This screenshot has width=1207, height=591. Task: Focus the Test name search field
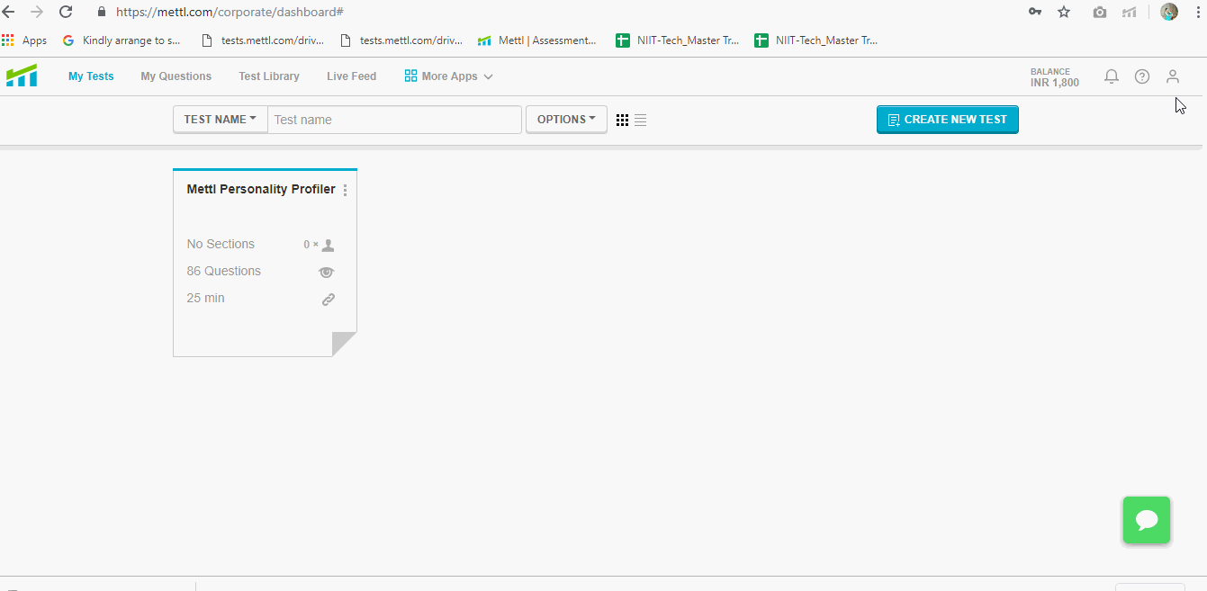(394, 120)
